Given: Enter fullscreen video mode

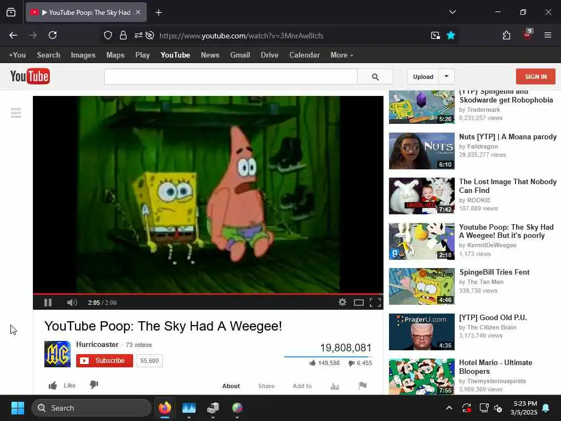Looking at the screenshot, I should tap(375, 303).
